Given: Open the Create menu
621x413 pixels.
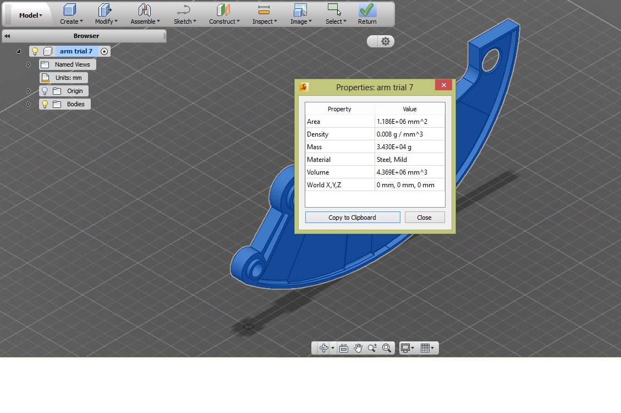Looking at the screenshot, I should 72,14.
